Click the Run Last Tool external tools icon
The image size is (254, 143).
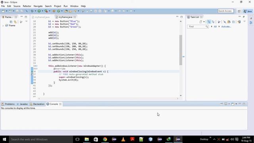click(46, 11)
